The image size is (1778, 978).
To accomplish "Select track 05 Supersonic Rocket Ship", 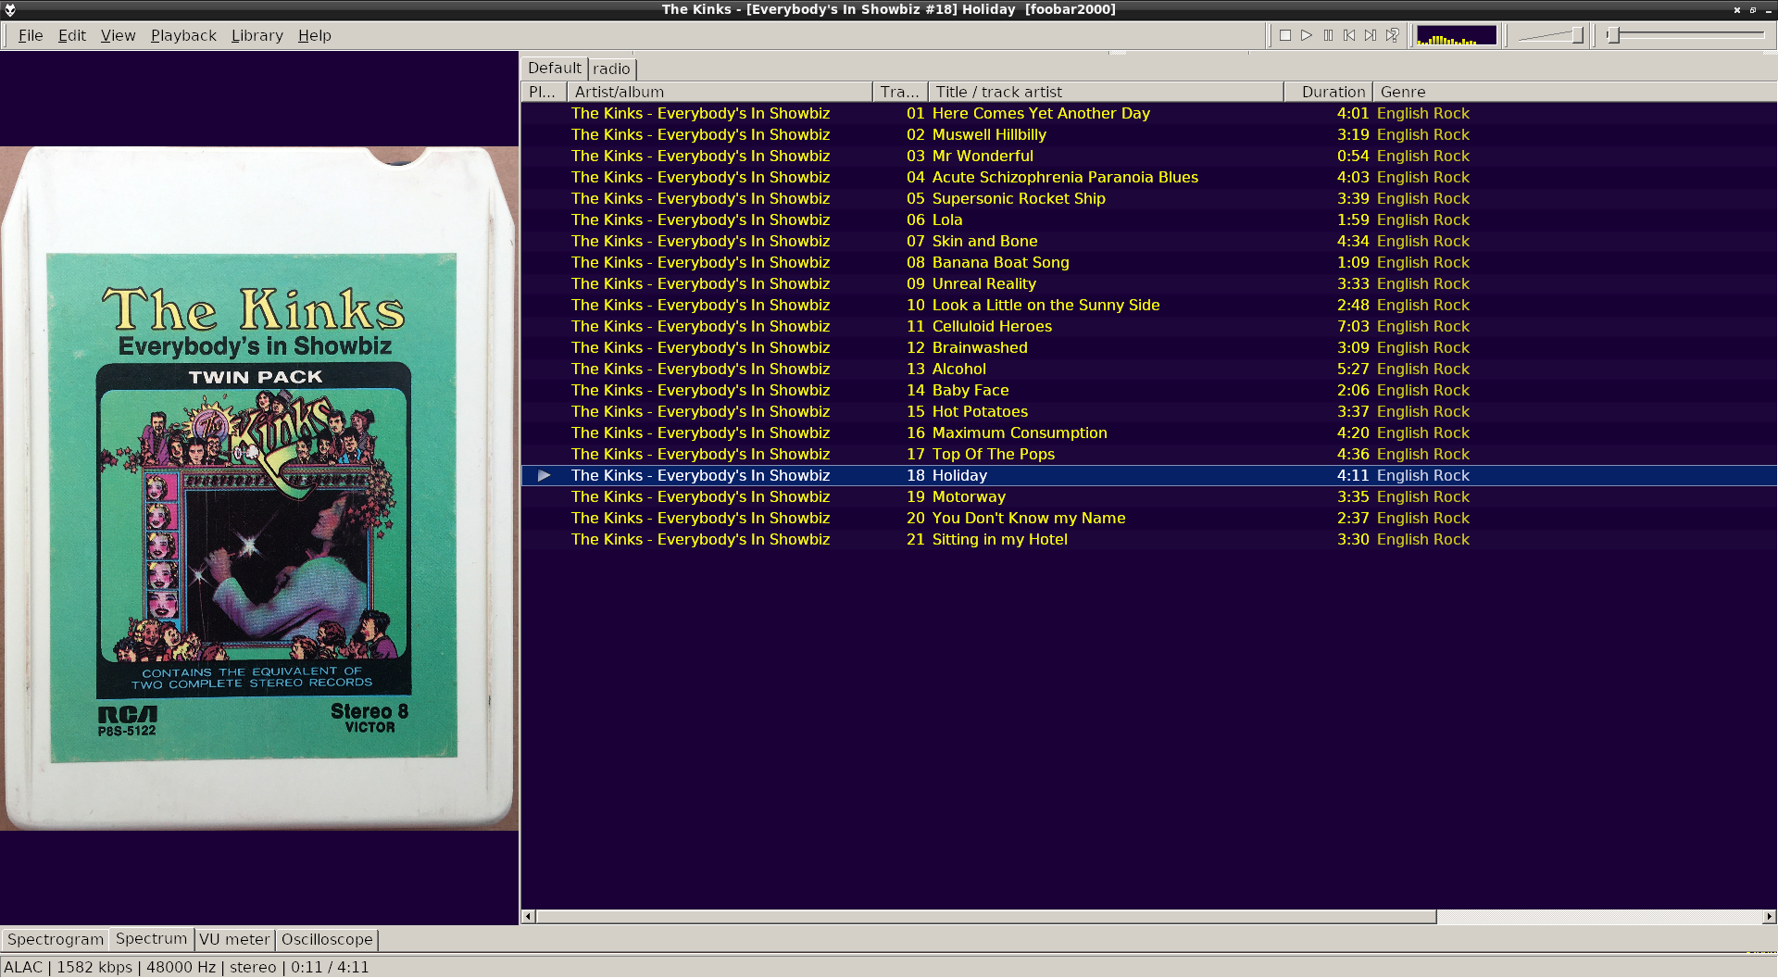I will [x=1148, y=198].
